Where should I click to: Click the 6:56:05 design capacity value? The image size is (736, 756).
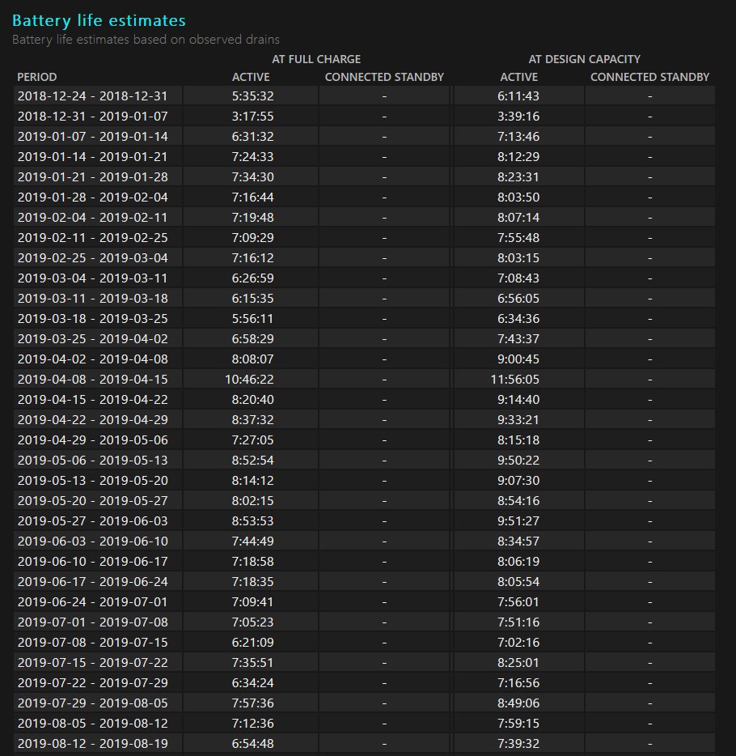(518, 299)
